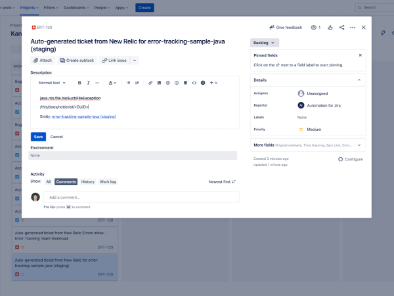Toggle Newest first sort order
Screen dimensions: 394x296
222,182
